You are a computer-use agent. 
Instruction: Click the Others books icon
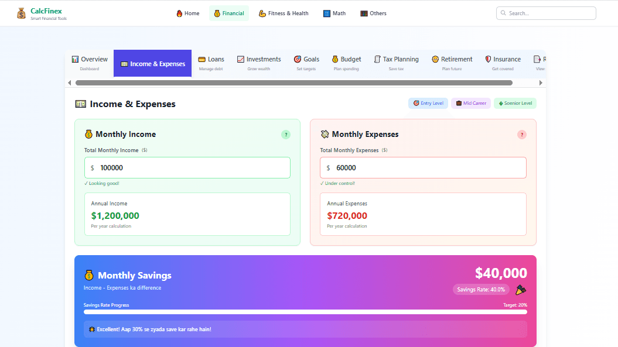point(364,13)
